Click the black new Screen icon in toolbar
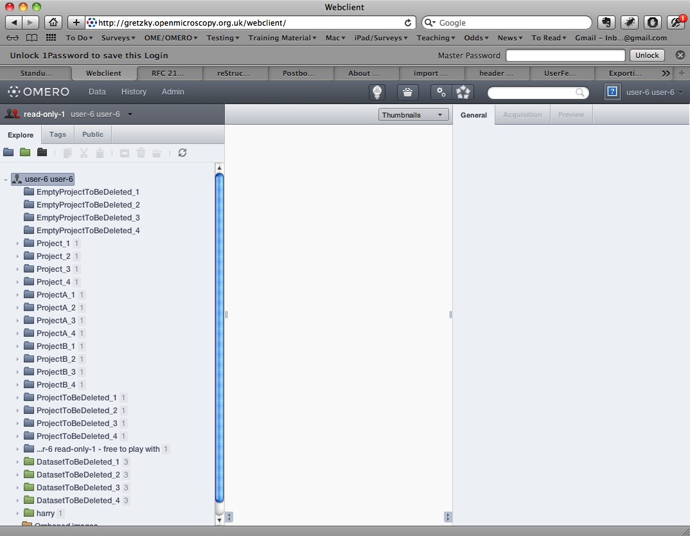 (42, 153)
